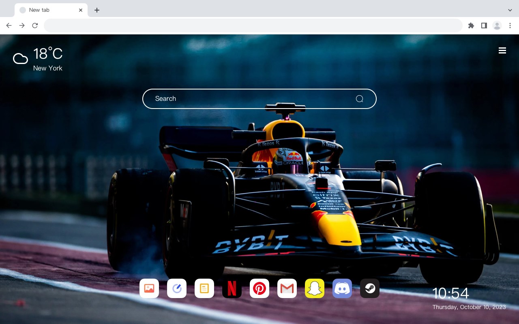Expand the tab search dropdown arrow
This screenshot has height=324, width=519.
pyautogui.click(x=510, y=10)
